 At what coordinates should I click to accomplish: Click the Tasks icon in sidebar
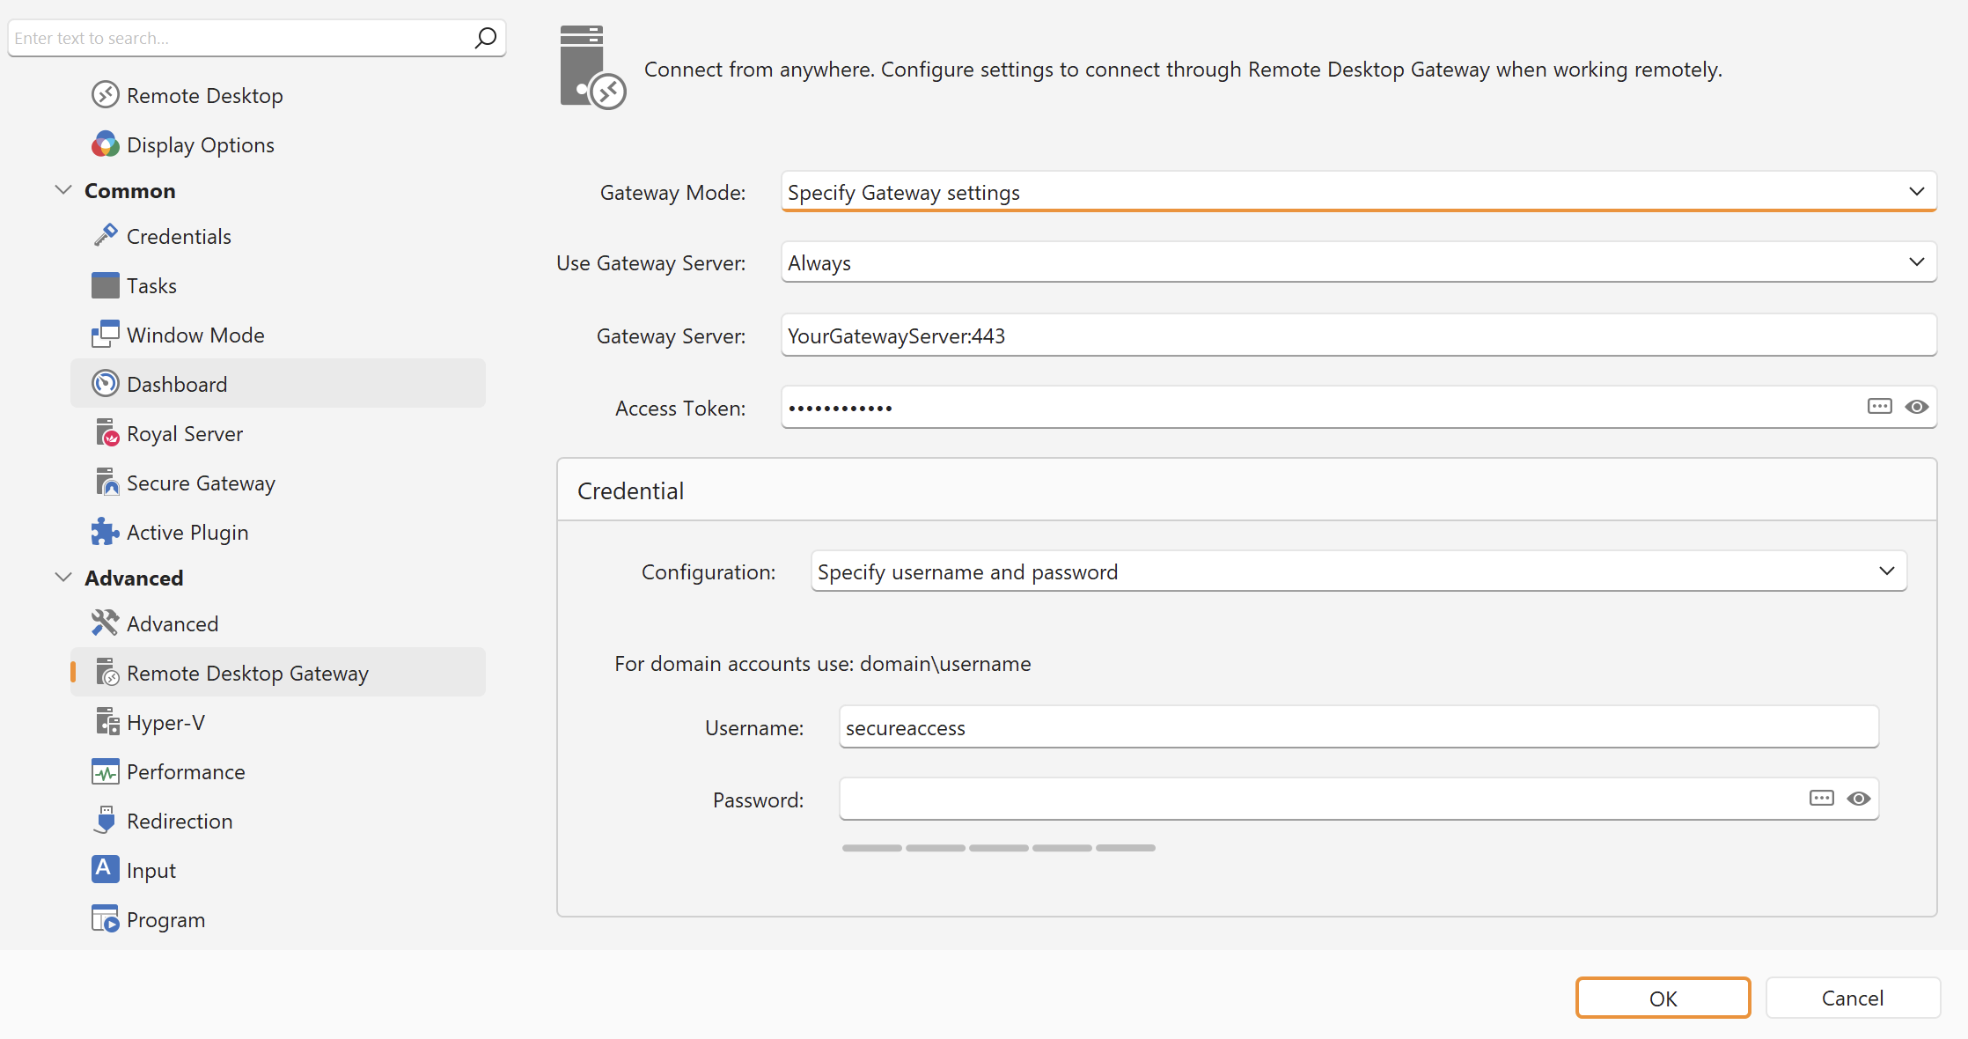106,285
